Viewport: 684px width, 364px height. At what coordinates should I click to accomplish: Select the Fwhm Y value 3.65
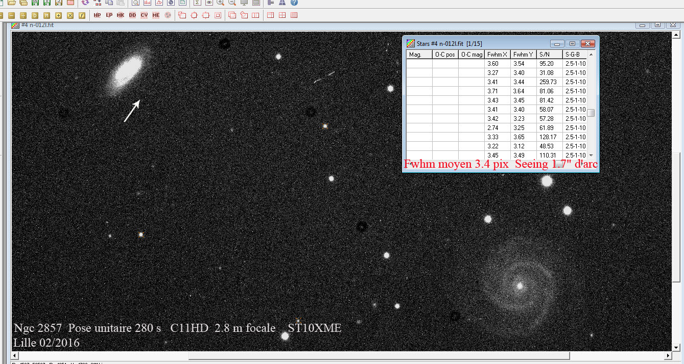tap(524, 137)
